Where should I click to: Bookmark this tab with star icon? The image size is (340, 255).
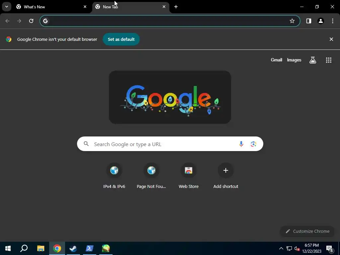click(292, 21)
